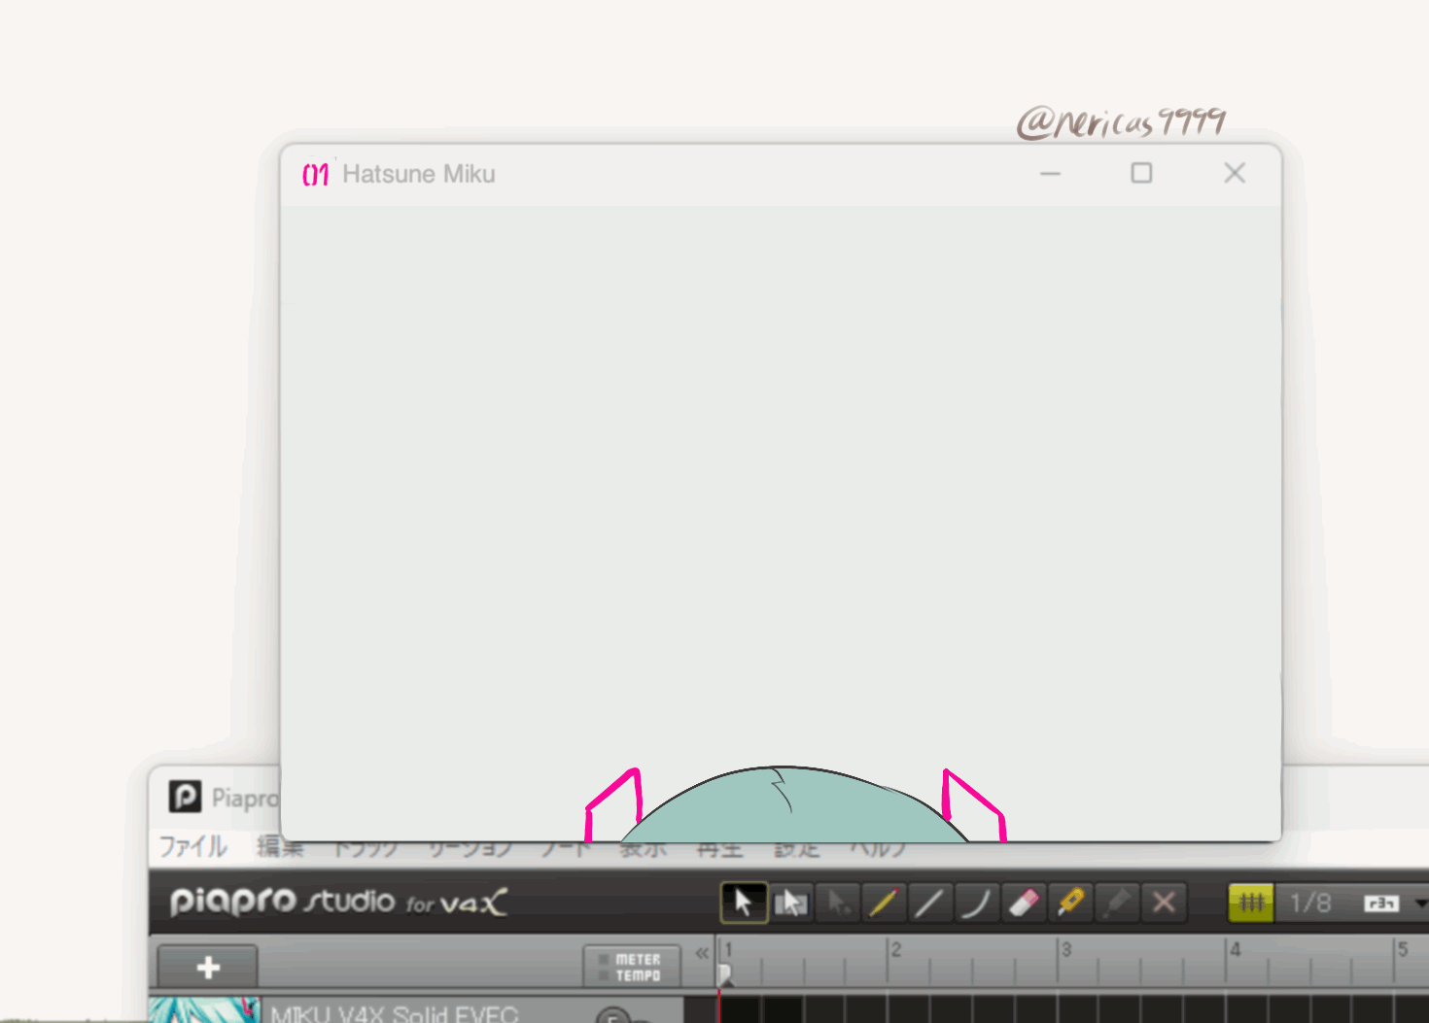Open the 編集 menu in Piapro

[x=281, y=847]
